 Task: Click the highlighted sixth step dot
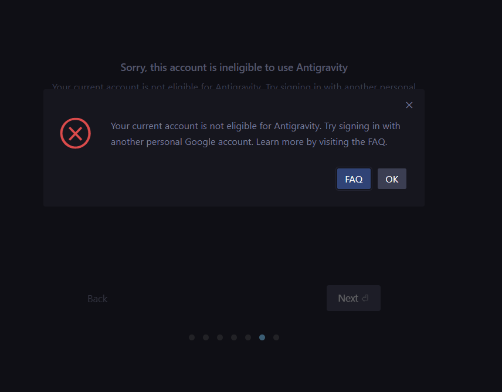262,337
